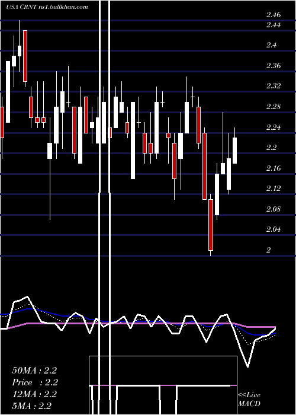The image size is (296, 415).
Task: Click the 2 price axis label
Action: (269, 250)
